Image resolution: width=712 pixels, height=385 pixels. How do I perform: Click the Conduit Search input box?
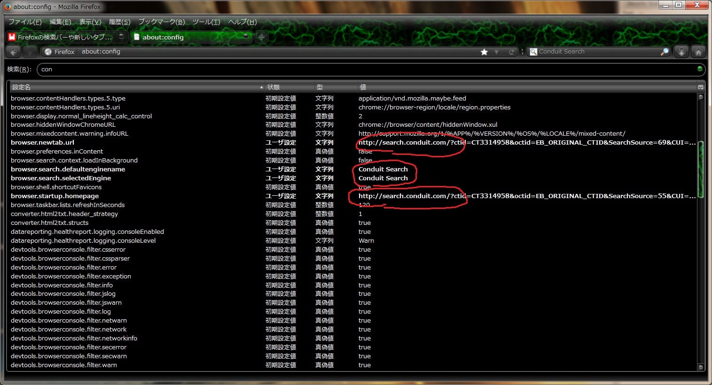tap(598, 52)
